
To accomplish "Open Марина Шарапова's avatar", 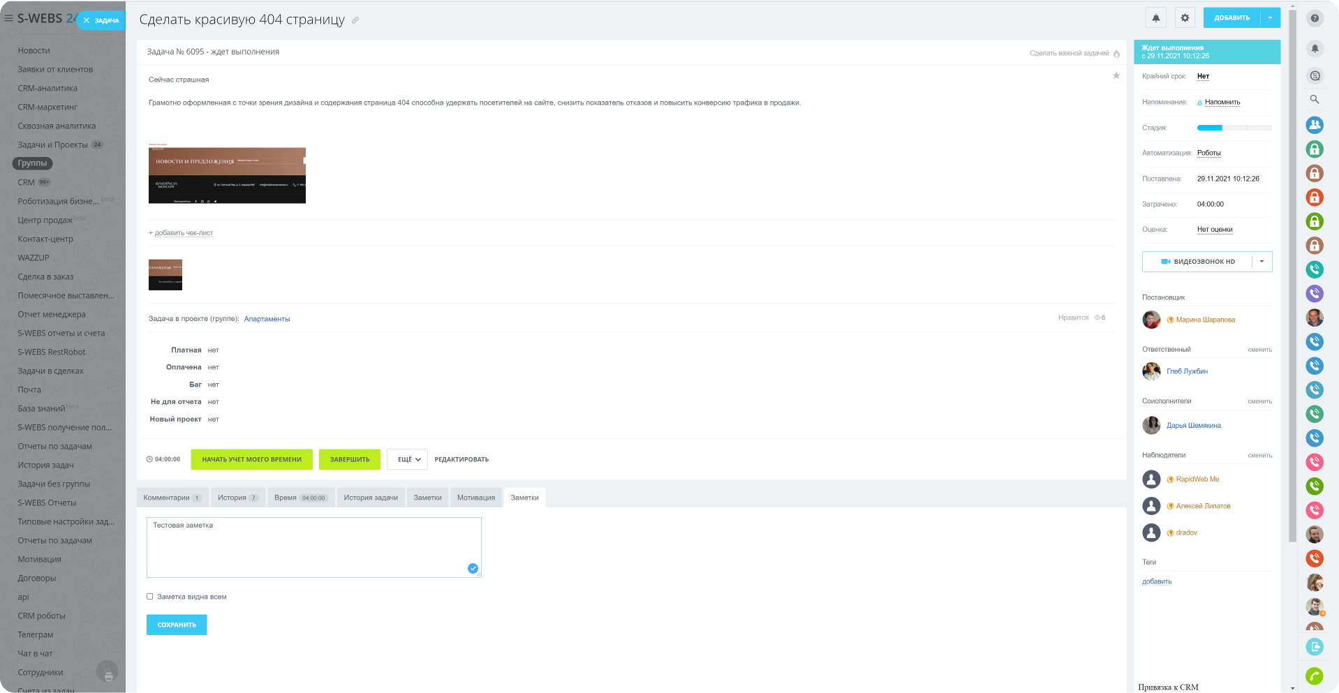I will pyautogui.click(x=1151, y=320).
